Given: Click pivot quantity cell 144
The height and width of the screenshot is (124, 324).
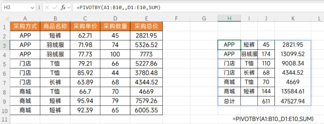Looking at the screenshot, I should point(266,92).
